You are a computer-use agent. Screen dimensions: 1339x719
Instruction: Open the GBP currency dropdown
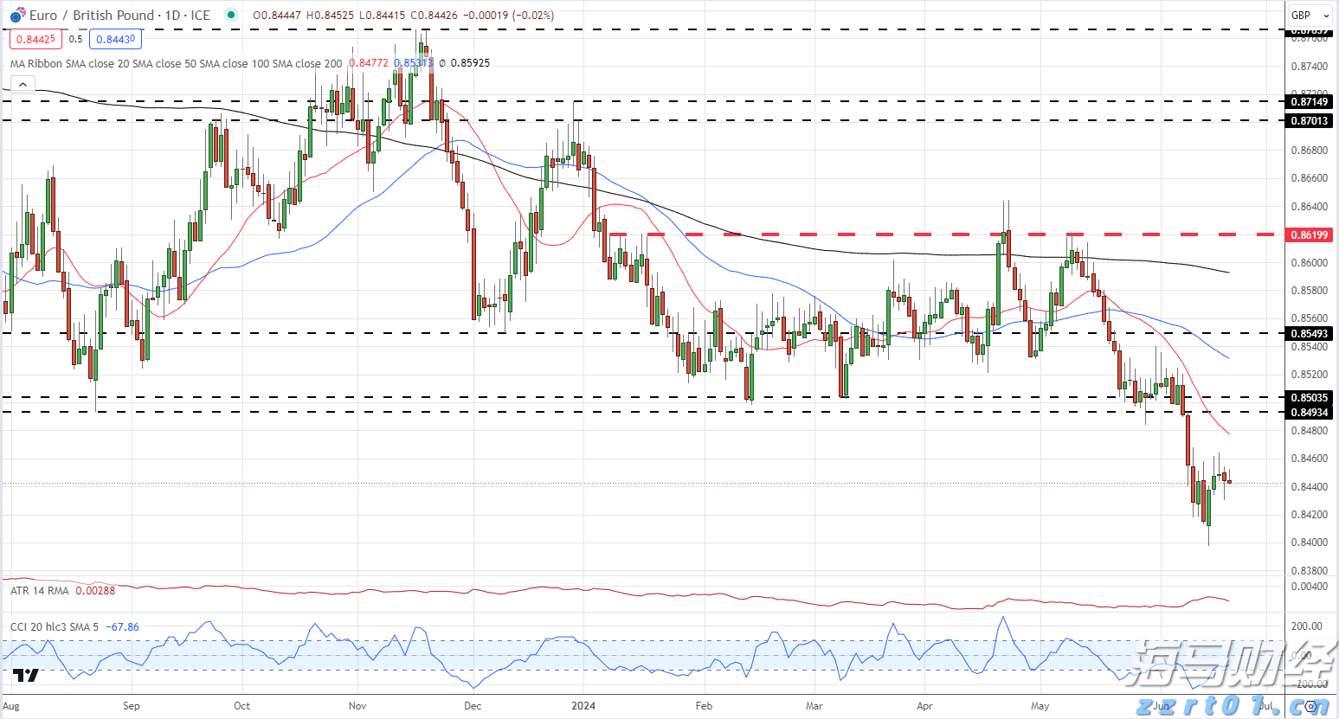click(x=1309, y=15)
